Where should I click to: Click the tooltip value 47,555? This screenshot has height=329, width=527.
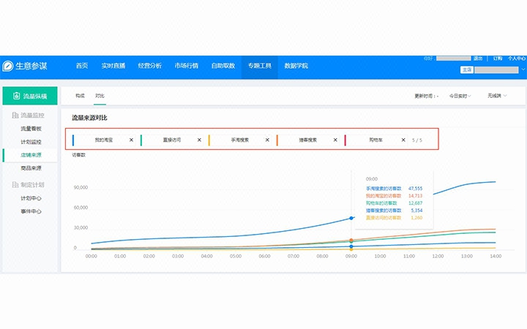416,189
